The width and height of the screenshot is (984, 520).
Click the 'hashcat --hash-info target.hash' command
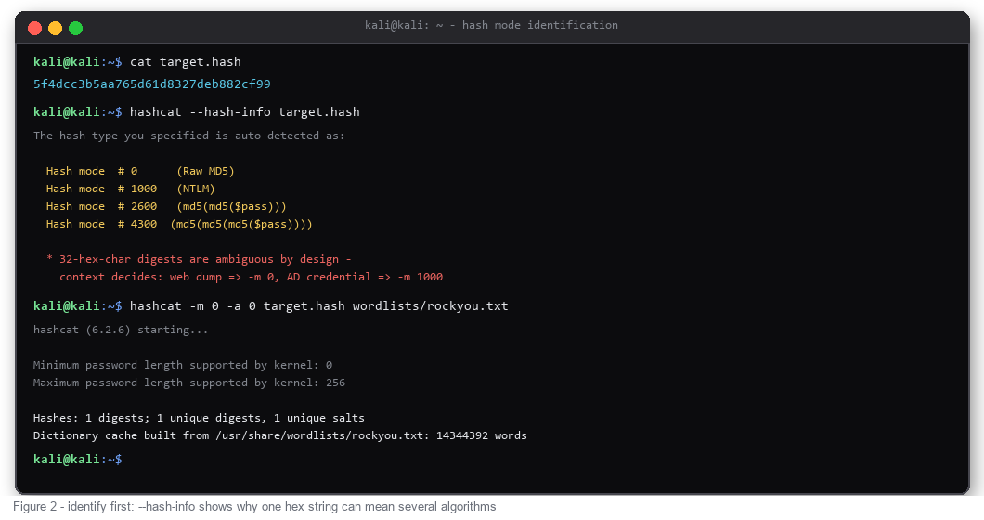[x=245, y=111]
